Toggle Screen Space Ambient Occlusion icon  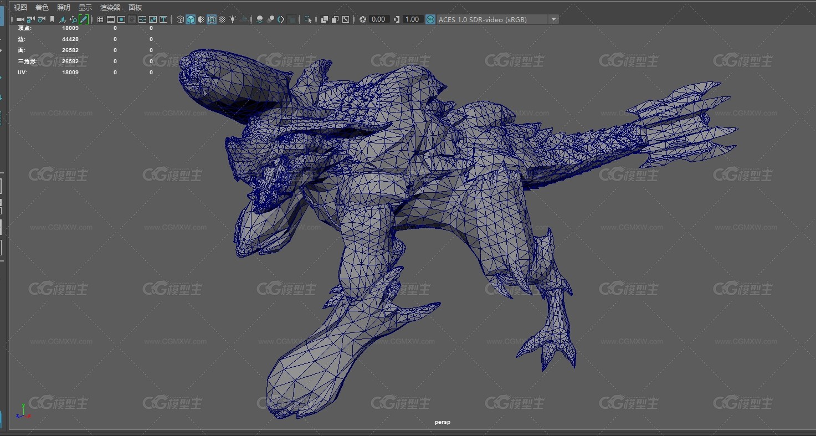pos(260,19)
